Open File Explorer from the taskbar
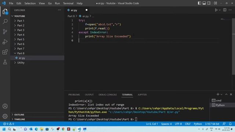 click(x=41, y=129)
